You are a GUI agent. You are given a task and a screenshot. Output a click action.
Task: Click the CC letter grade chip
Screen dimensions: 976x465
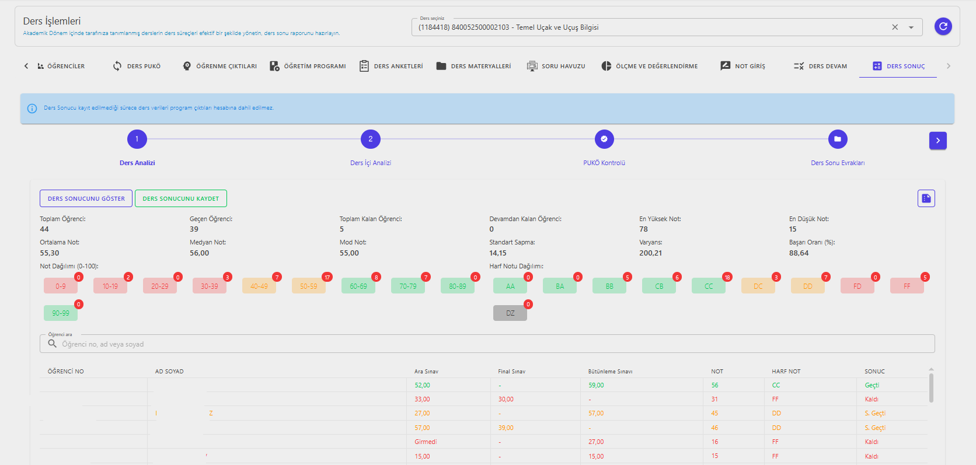pos(709,286)
